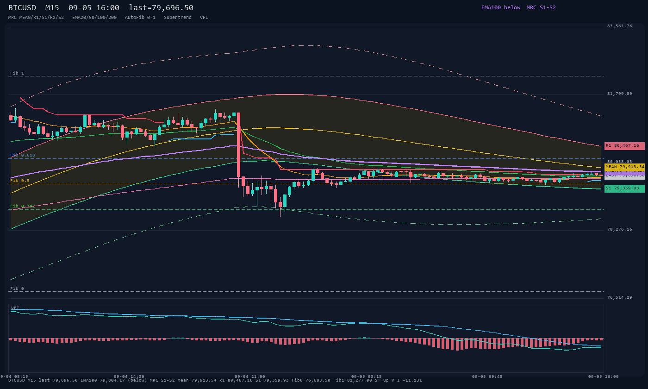Click the red R1 80,467.16 price tag
648x389 pixels.
624,146
